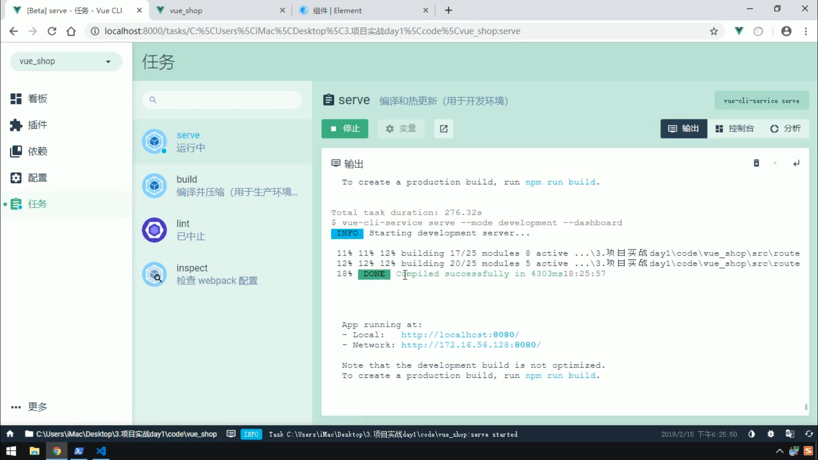The height and width of the screenshot is (460, 818).
Task: Open the 依赖 dependencies sidebar item
Action: pos(66,152)
